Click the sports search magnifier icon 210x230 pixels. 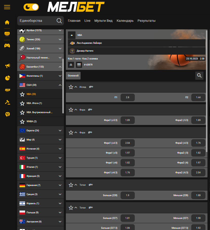click(59, 21)
